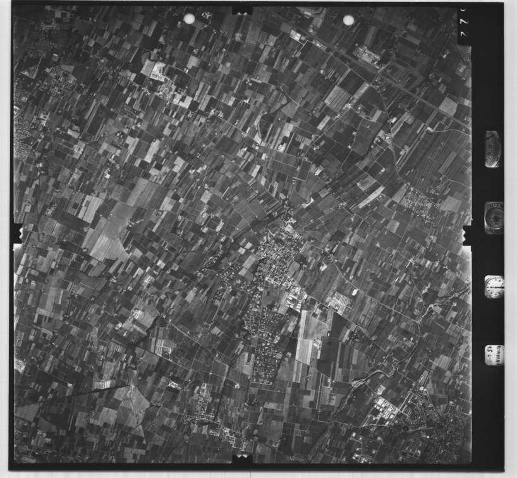This screenshot has width=517, height=478.
Task: Click the left punch hole at top
Action: [189, 19]
